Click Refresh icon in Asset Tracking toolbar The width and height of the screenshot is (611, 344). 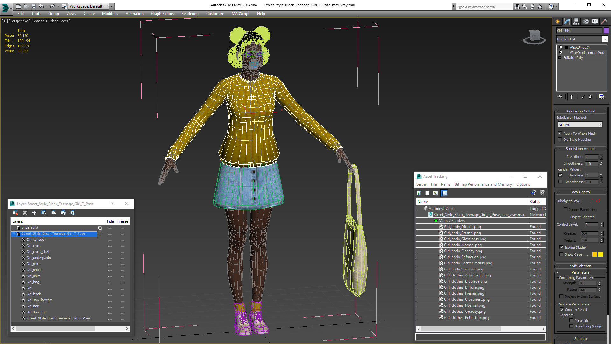click(418, 193)
